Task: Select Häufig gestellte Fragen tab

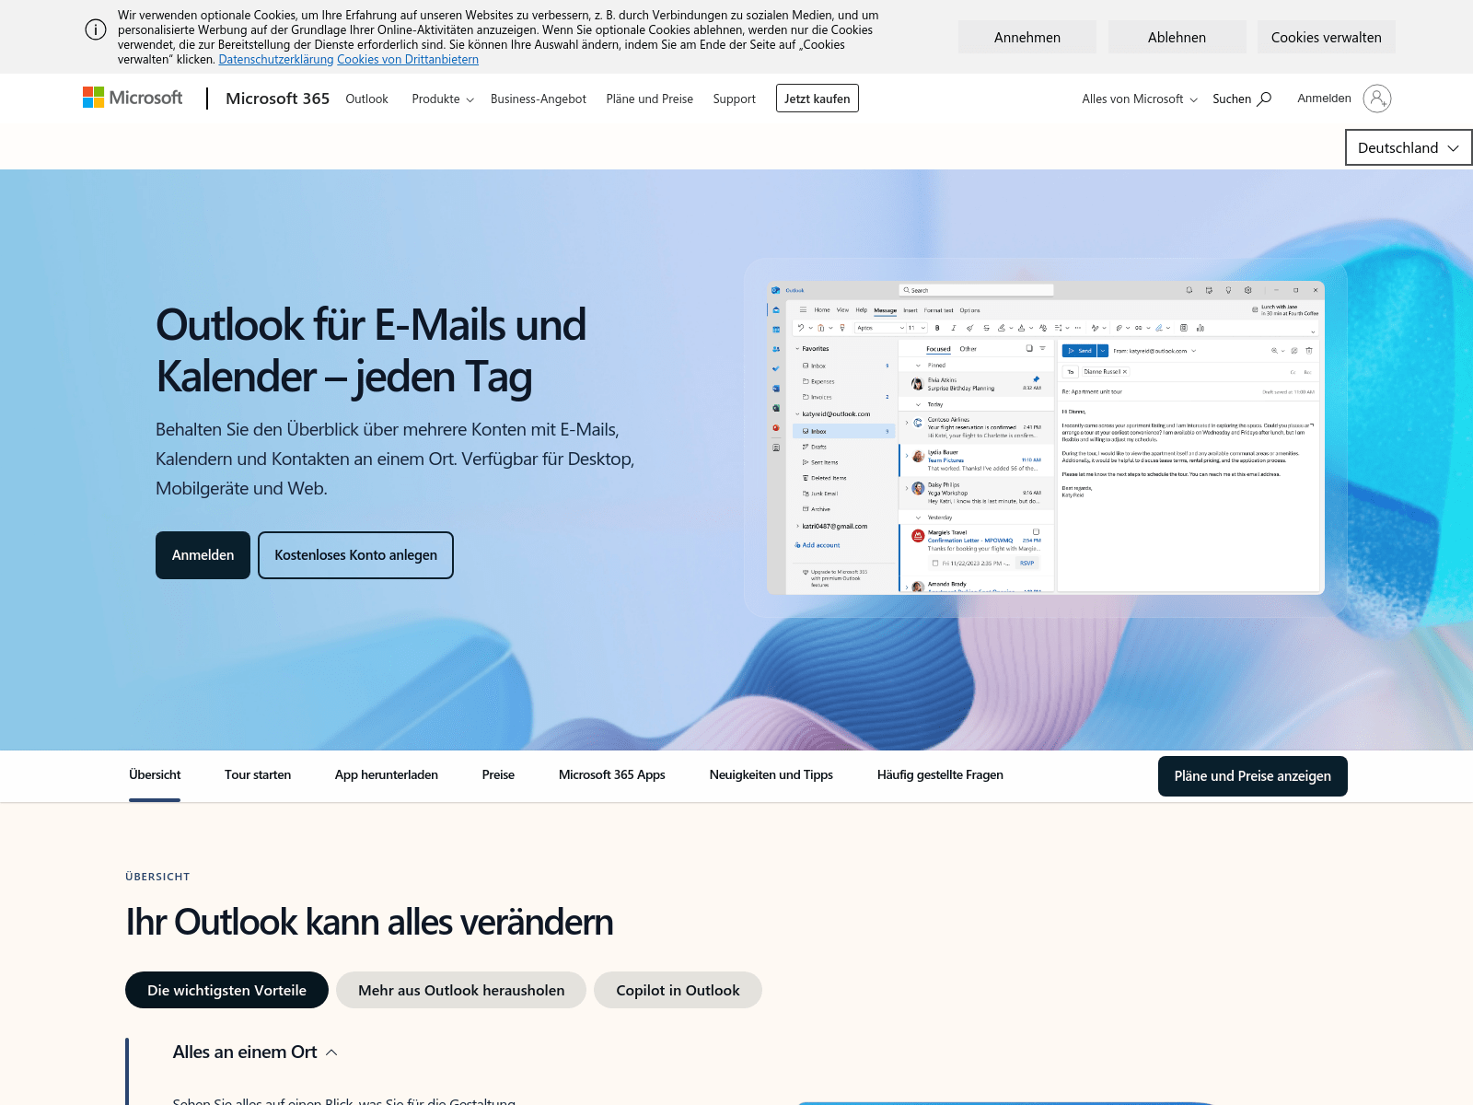Action: (x=940, y=775)
